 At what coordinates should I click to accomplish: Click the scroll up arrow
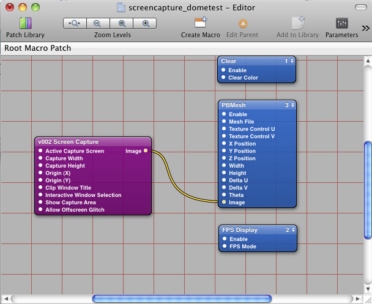coord(368,61)
